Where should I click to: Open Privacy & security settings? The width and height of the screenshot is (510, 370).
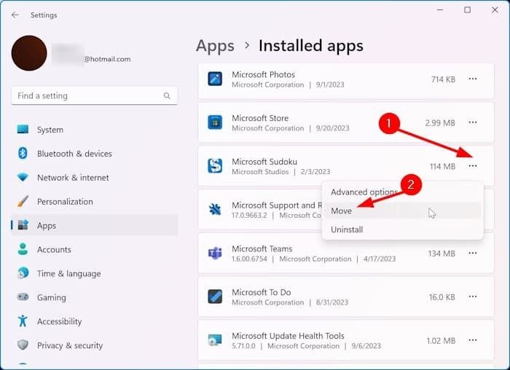click(x=94, y=345)
